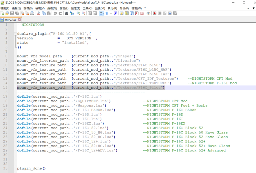This screenshot has width=256, height=173.
Task: Zoom out using the magnifier minus icon
Action: 83,13
